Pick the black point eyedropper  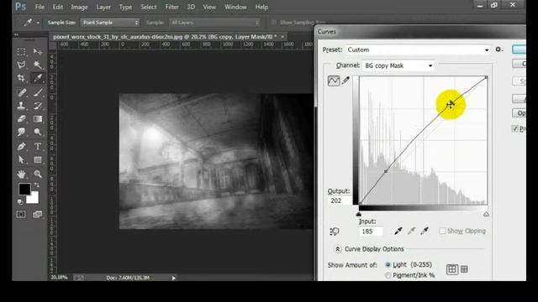pyautogui.click(x=398, y=232)
